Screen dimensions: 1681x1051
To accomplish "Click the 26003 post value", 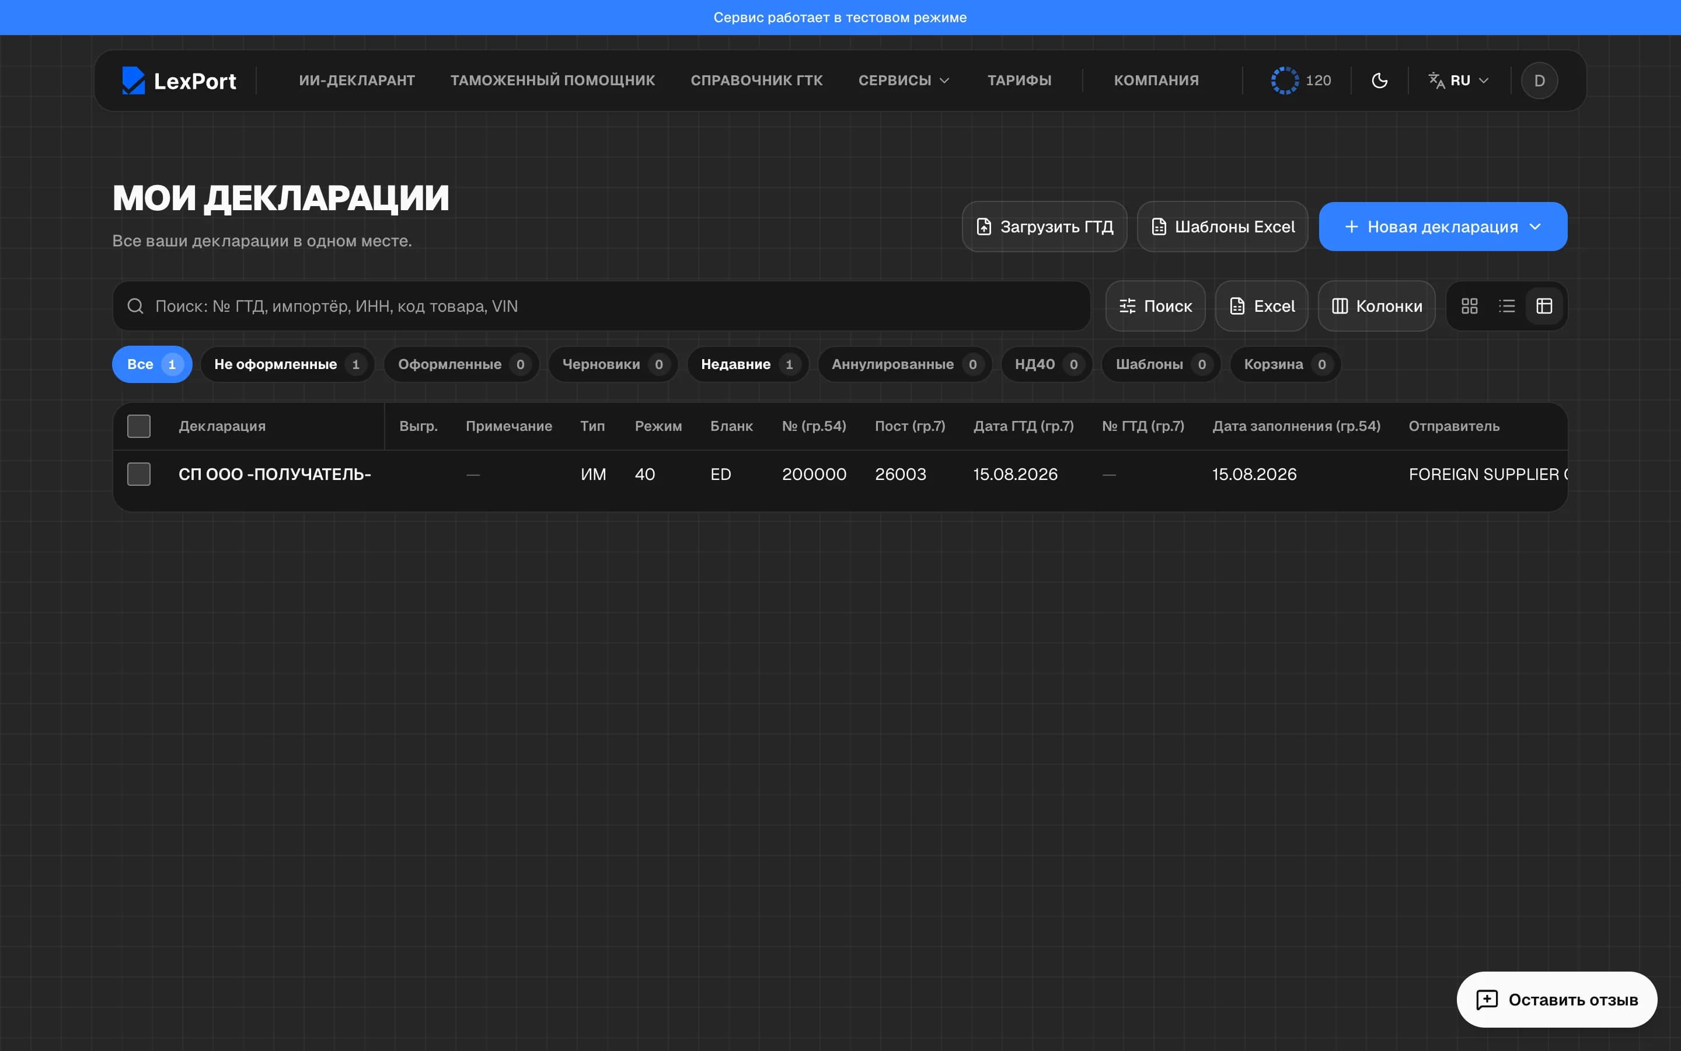I will pos(900,474).
